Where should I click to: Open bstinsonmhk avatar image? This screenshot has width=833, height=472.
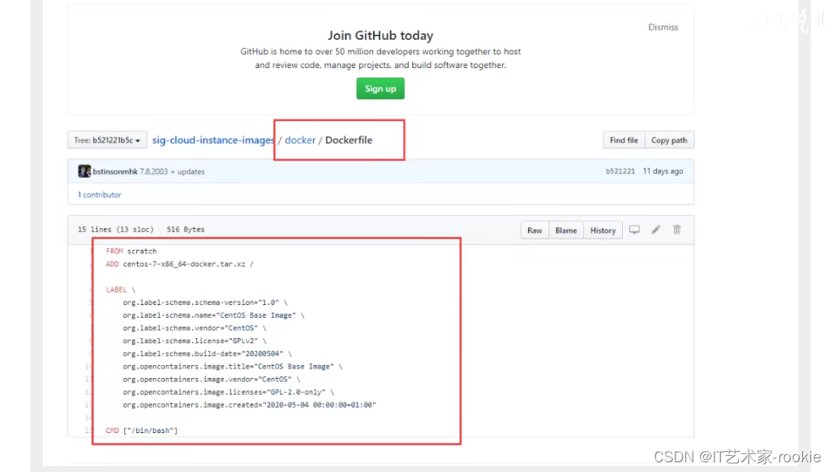(84, 171)
